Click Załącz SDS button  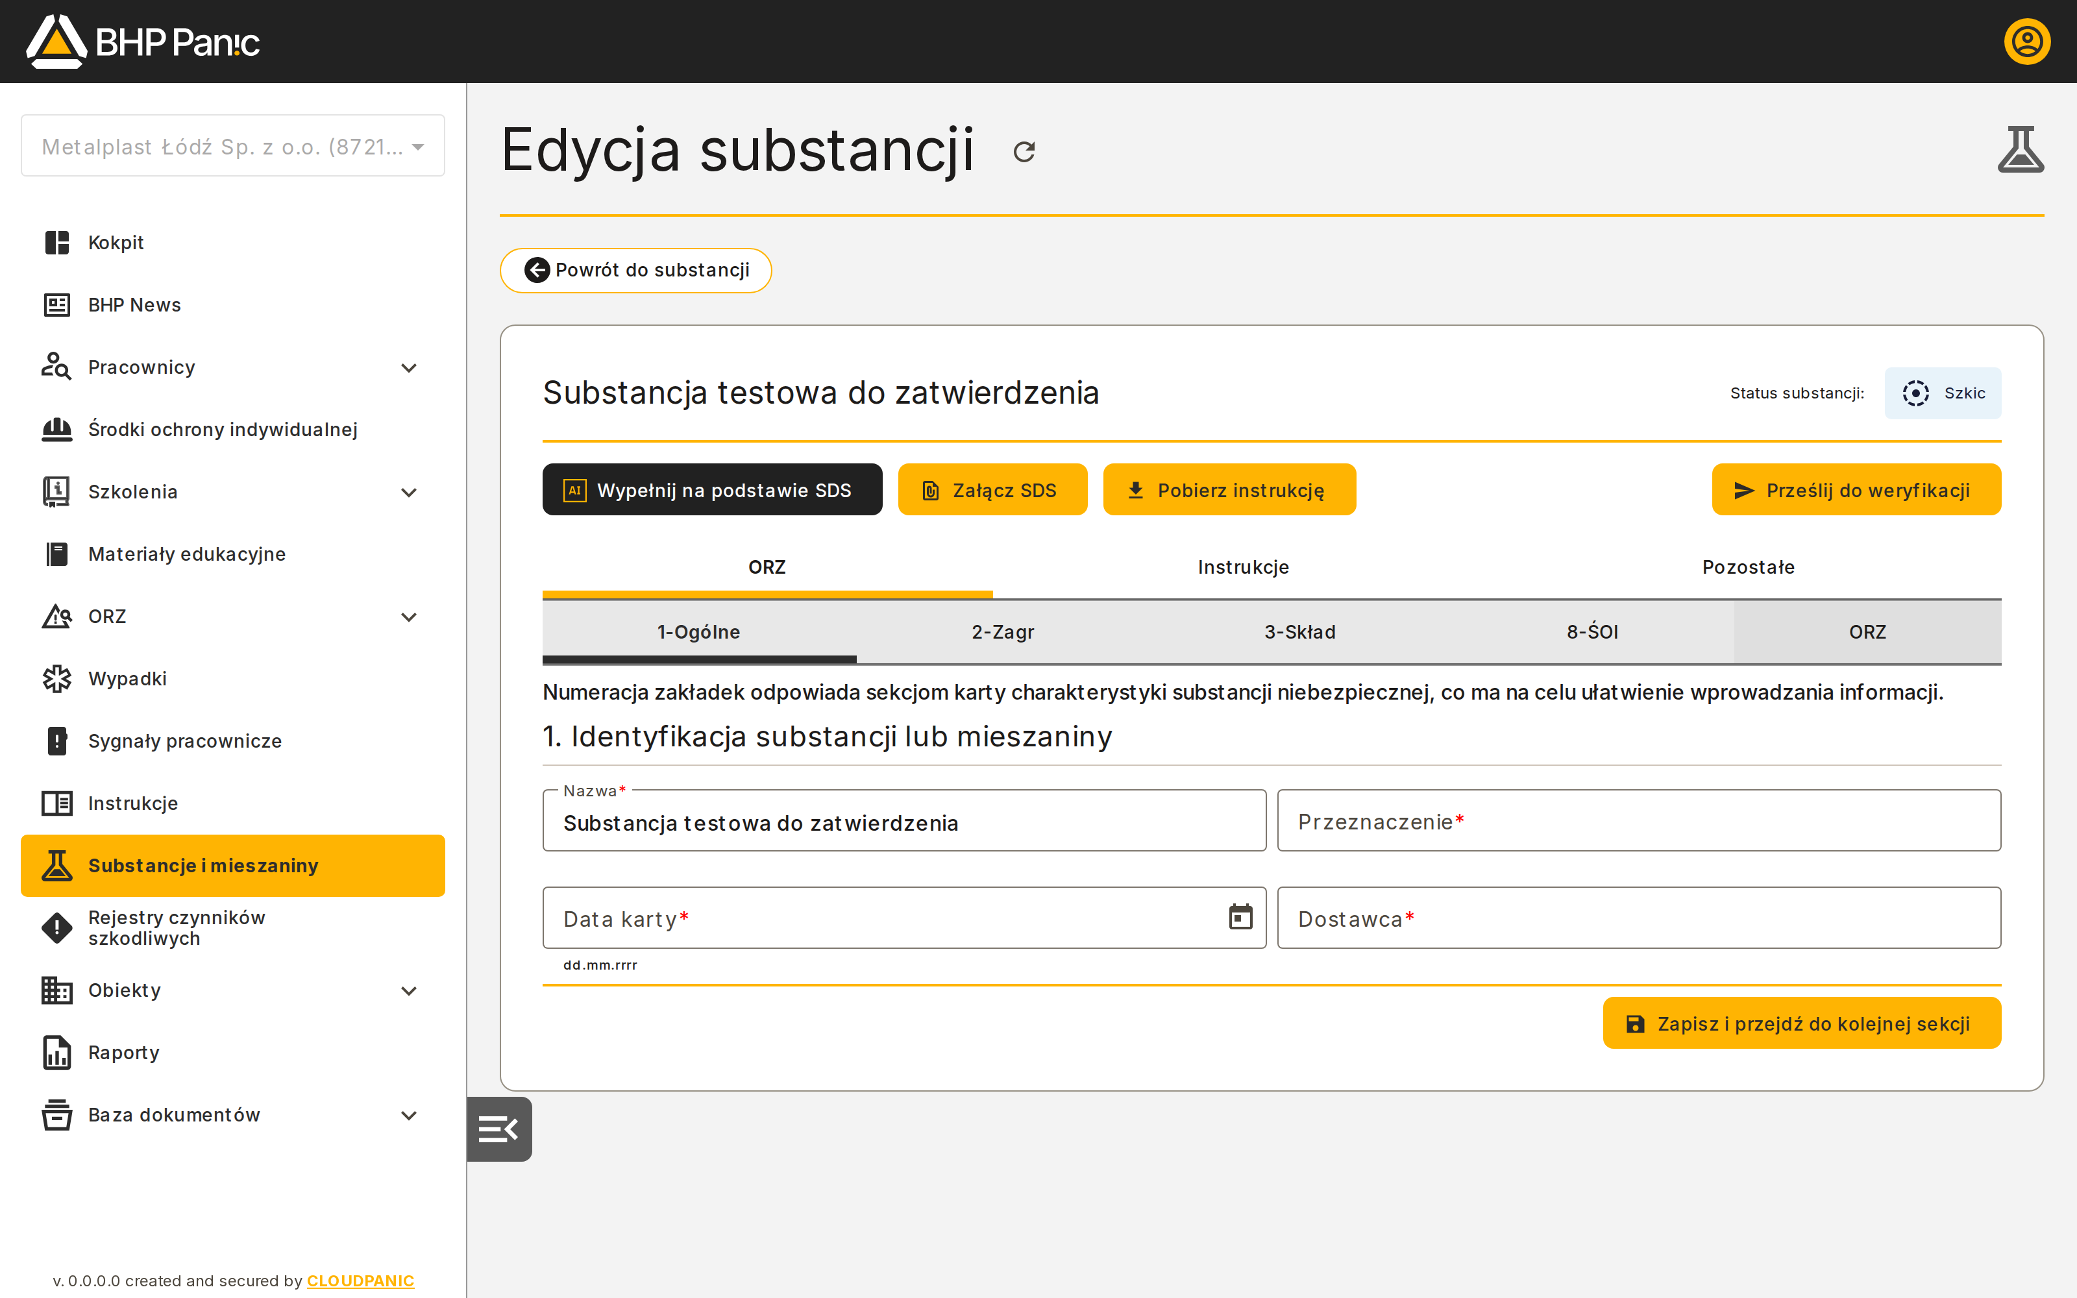pos(992,489)
